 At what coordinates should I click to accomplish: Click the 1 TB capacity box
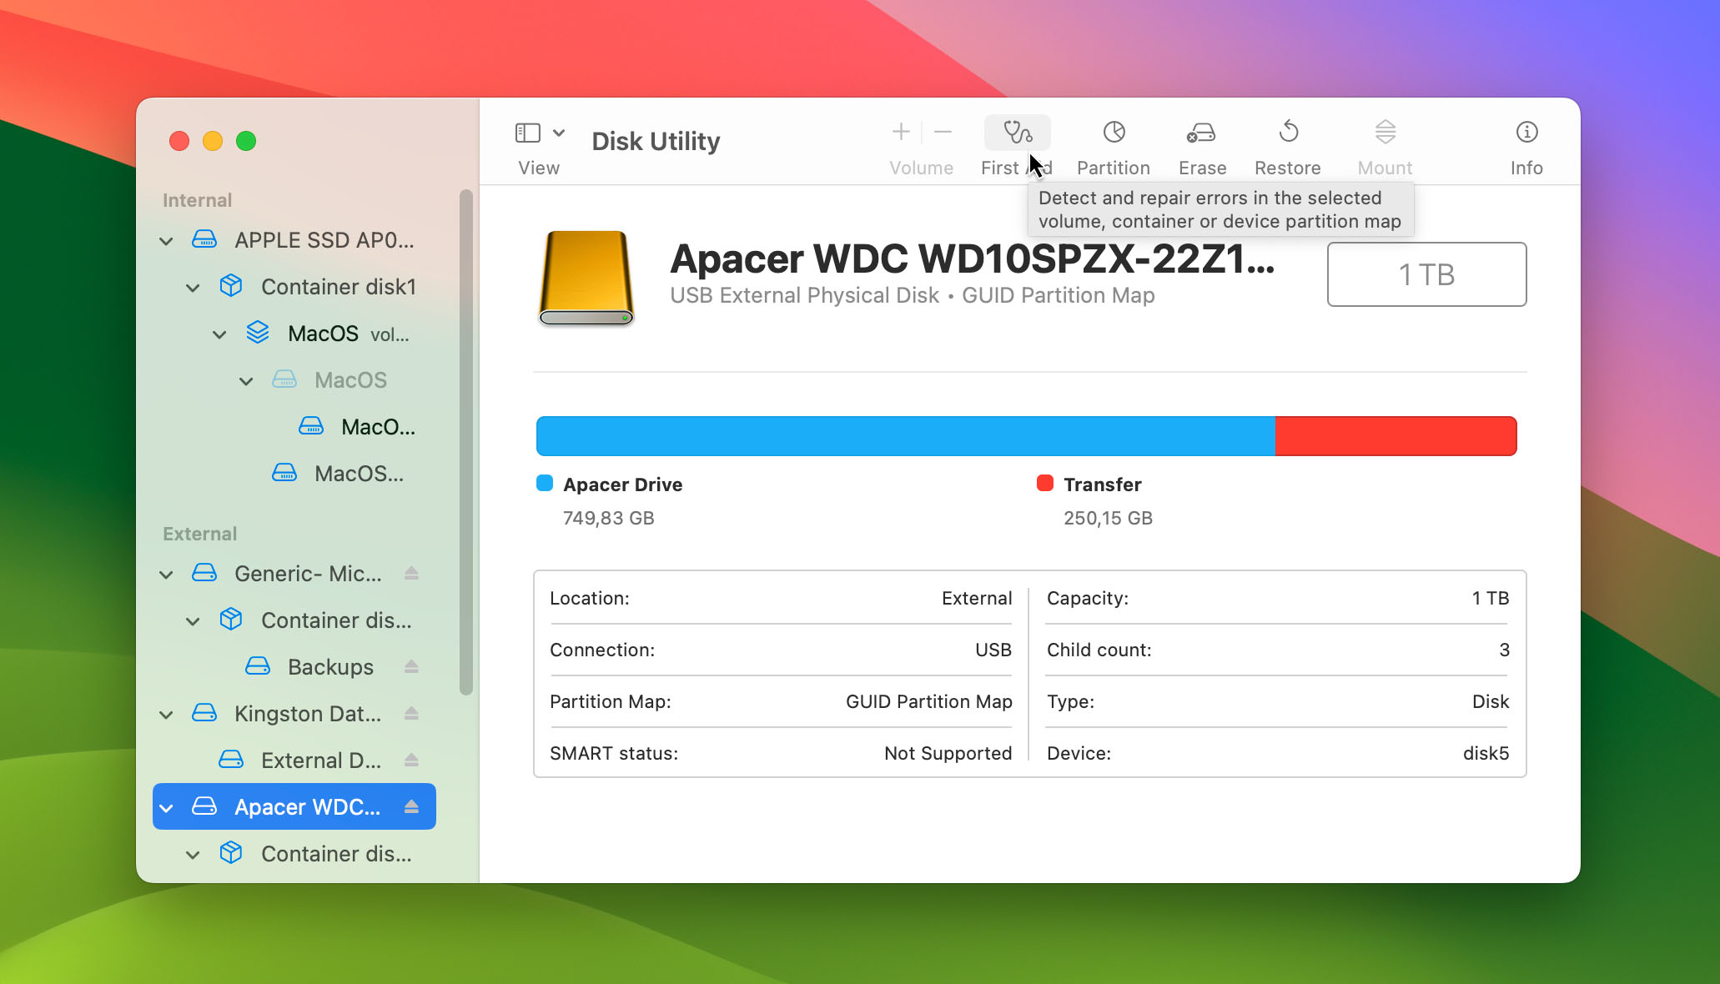pyautogui.click(x=1426, y=274)
